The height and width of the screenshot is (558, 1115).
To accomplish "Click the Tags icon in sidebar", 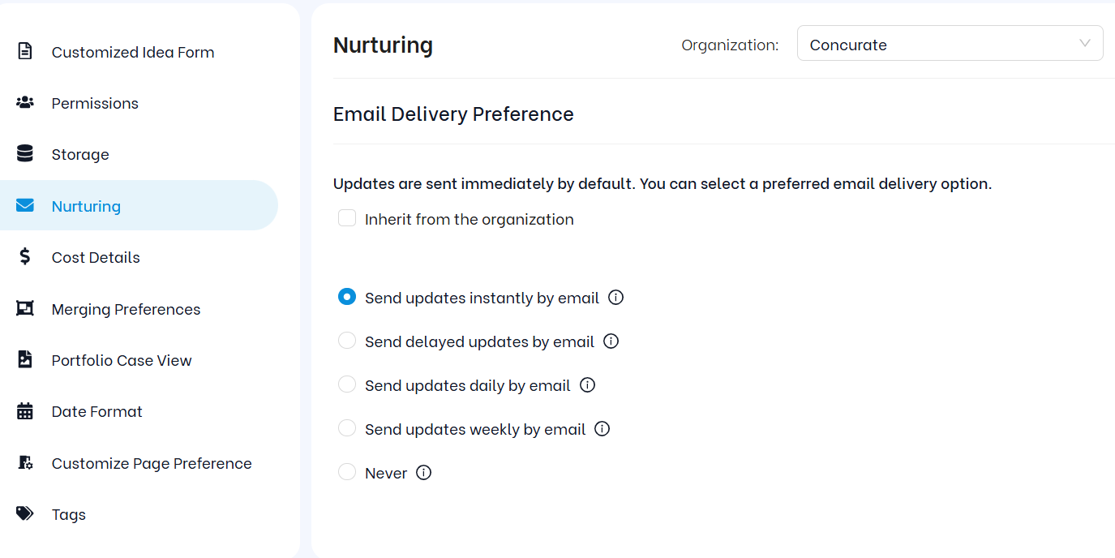I will tap(25, 514).
